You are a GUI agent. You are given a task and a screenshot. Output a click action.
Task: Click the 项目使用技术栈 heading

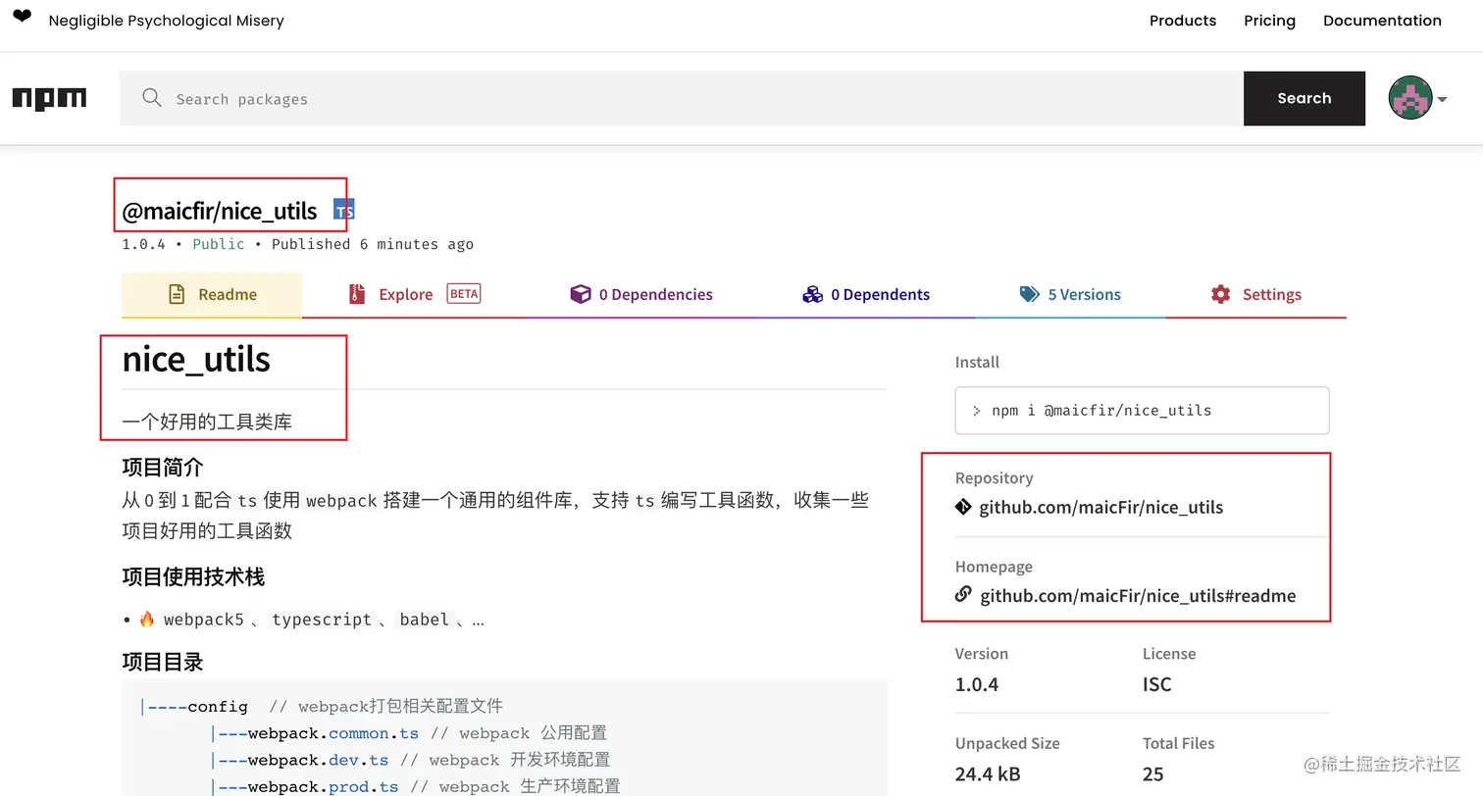point(193,576)
